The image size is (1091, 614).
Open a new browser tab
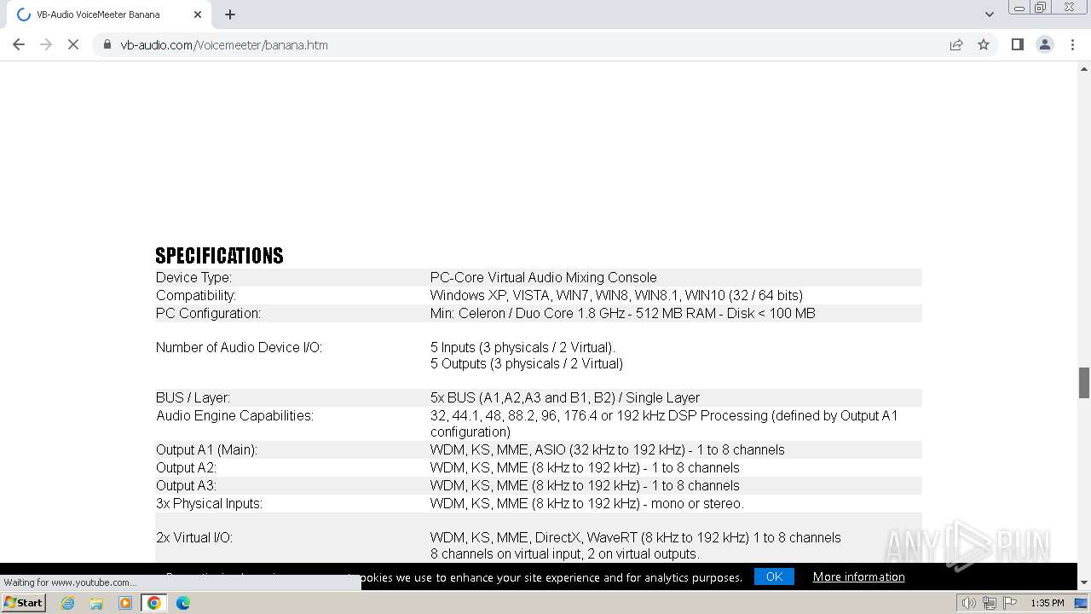[230, 14]
